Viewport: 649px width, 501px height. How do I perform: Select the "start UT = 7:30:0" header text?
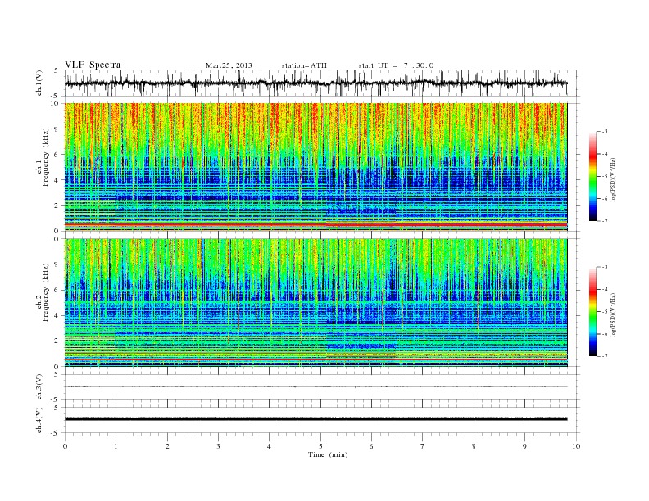tap(396, 65)
